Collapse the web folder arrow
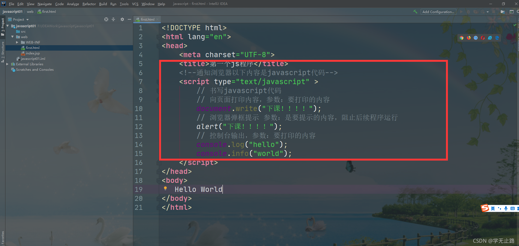 tap(13, 37)
